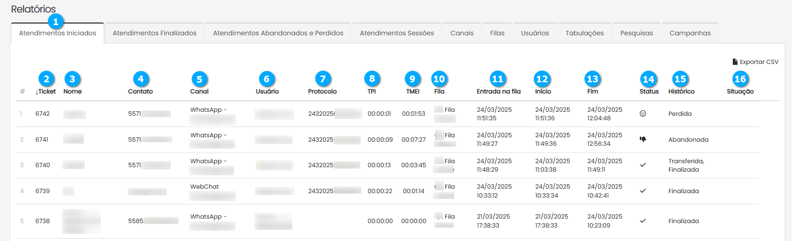Click the checkmark status icon for ticket 6738
Screen dimensions: 792x241
point(643,221)
